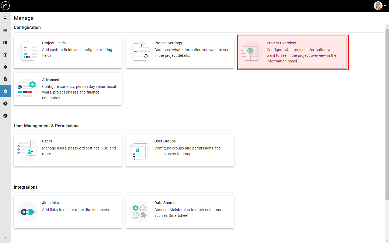Open the Advanced configuration title
Screen dimensions: 389x243
(51, 80)
